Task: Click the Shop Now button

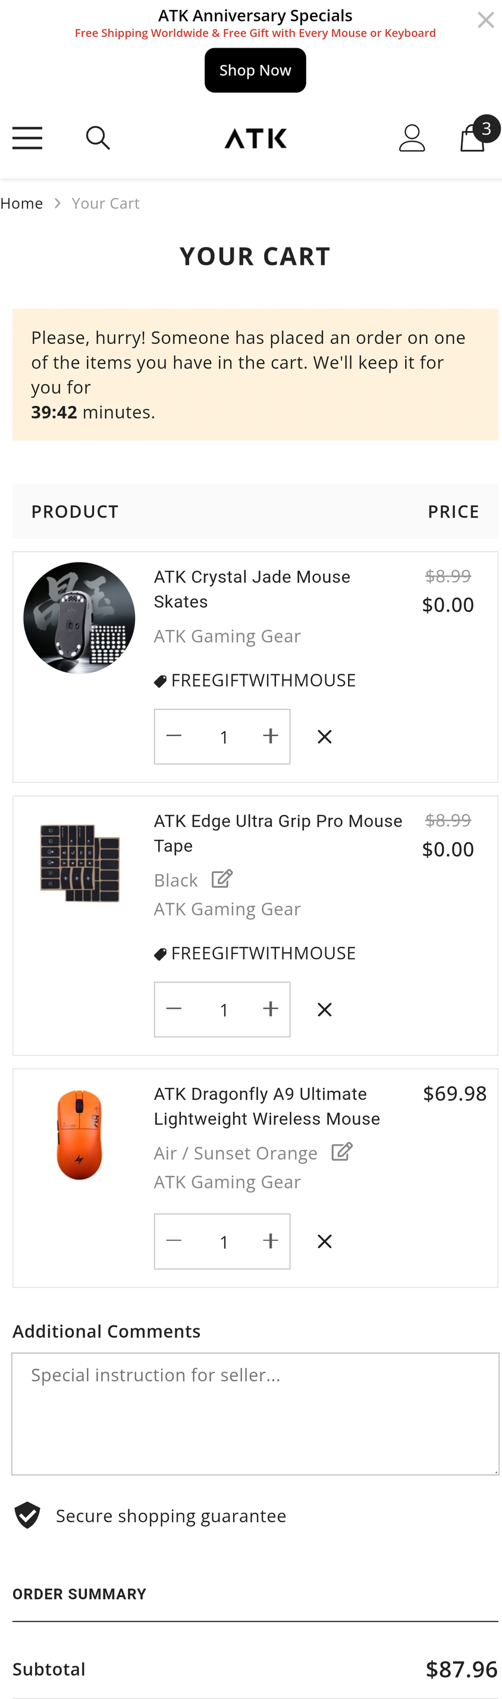Action: click(255, 71)
